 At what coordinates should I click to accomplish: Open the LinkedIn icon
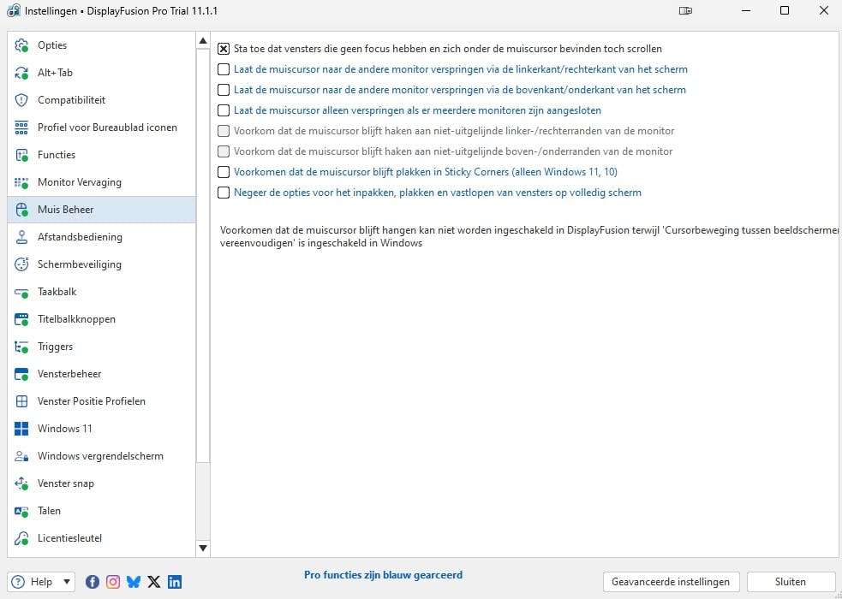(175, 582)
